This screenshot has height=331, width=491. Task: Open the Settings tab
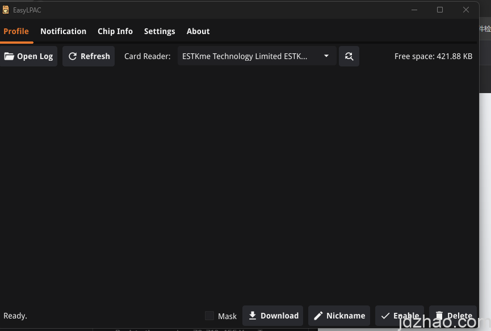(x=160, y=31)
